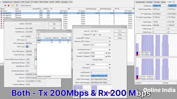The height and width of the screenshot is (99, 177).
Task: Open the filter funnel in the interface toolbar
Action: pyautogui.click(x=17, y=5)
